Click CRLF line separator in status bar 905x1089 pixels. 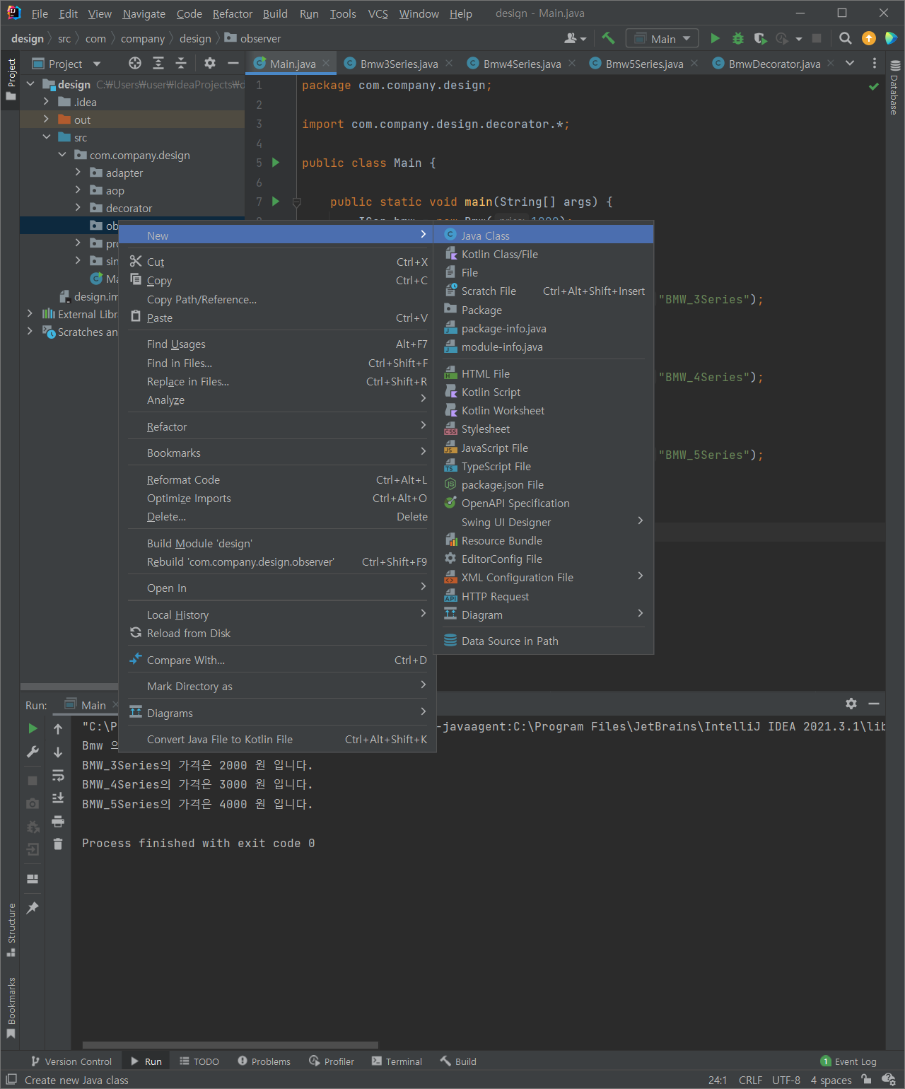tap(750, 1080)
